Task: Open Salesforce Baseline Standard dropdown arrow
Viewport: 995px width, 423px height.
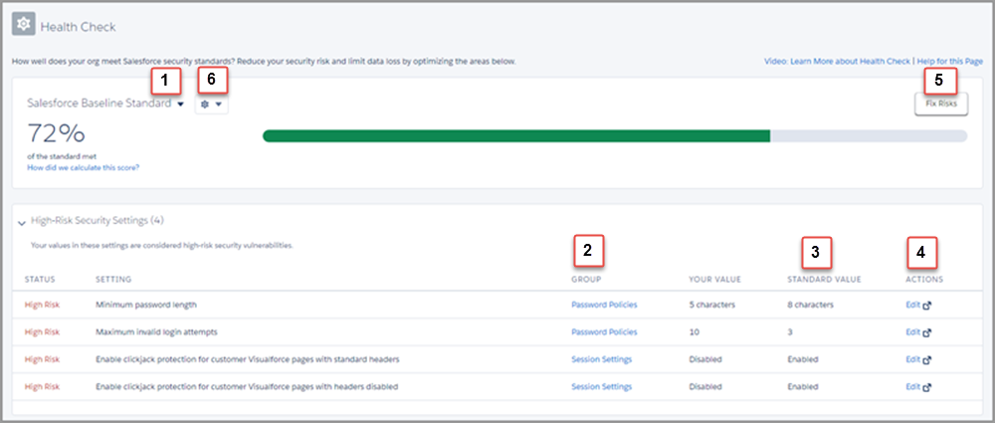Action: pyautogui.click(x=181, y=105)
